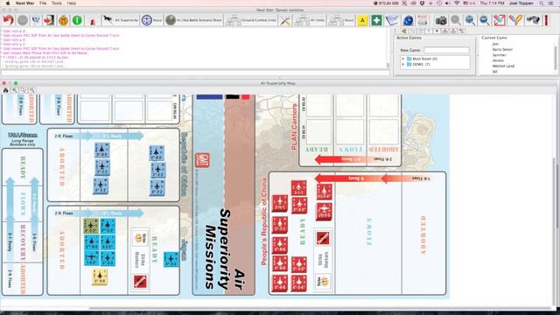Image resolution: width=560 pixels, height=315 pixels.
Task: Click the red framed feather icon
Action: [499, 20]
